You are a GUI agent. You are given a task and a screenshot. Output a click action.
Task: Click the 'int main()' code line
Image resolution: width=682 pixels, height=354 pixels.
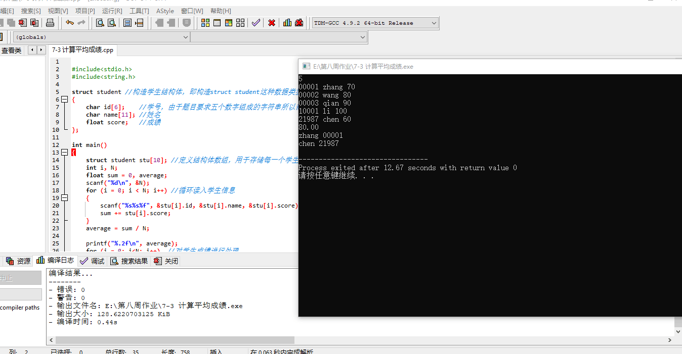pyautogui.click(x=89, y=145)
